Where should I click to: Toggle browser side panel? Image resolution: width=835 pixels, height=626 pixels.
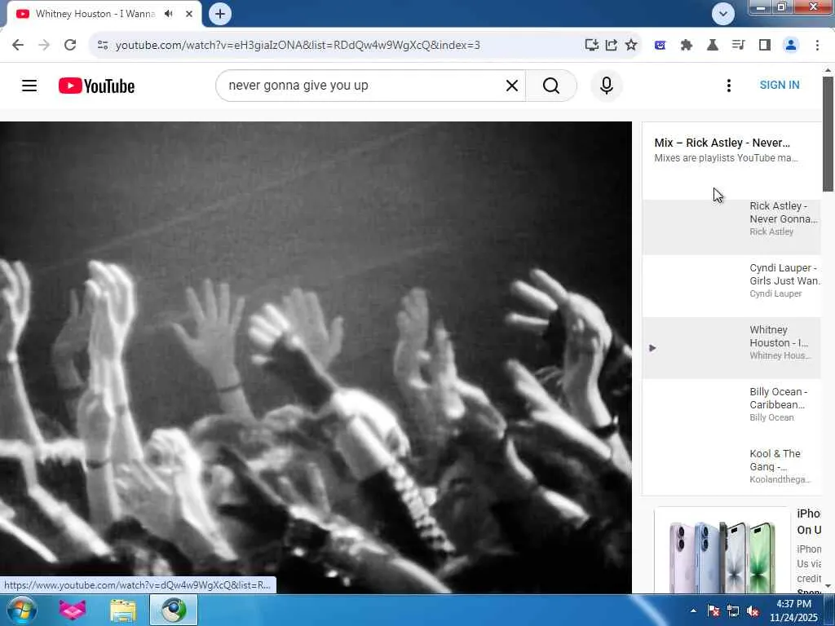click(x=765, y=46)
